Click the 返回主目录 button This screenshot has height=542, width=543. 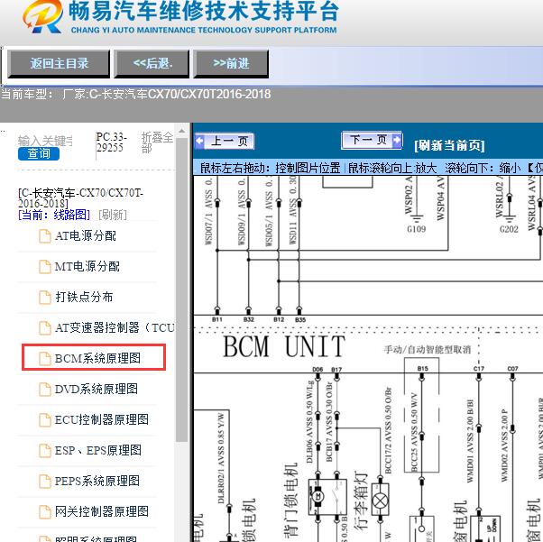point(59,63)
